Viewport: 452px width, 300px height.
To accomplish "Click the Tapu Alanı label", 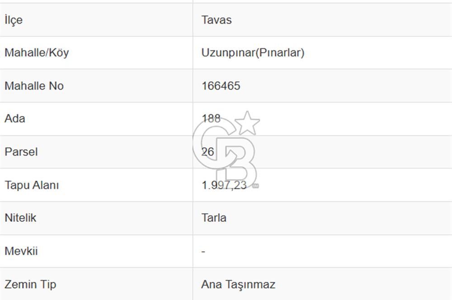I will click(32, 185).
